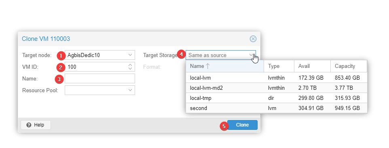This screenshot has height=148, width=389.
Task: Toggle the Target Storage dropdown arrow
Action: coord(251,55)
